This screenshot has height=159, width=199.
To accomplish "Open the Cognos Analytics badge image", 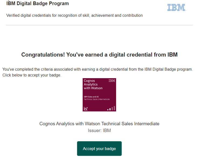I will point(99,95).
